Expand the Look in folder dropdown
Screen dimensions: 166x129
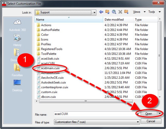(94, 12)
